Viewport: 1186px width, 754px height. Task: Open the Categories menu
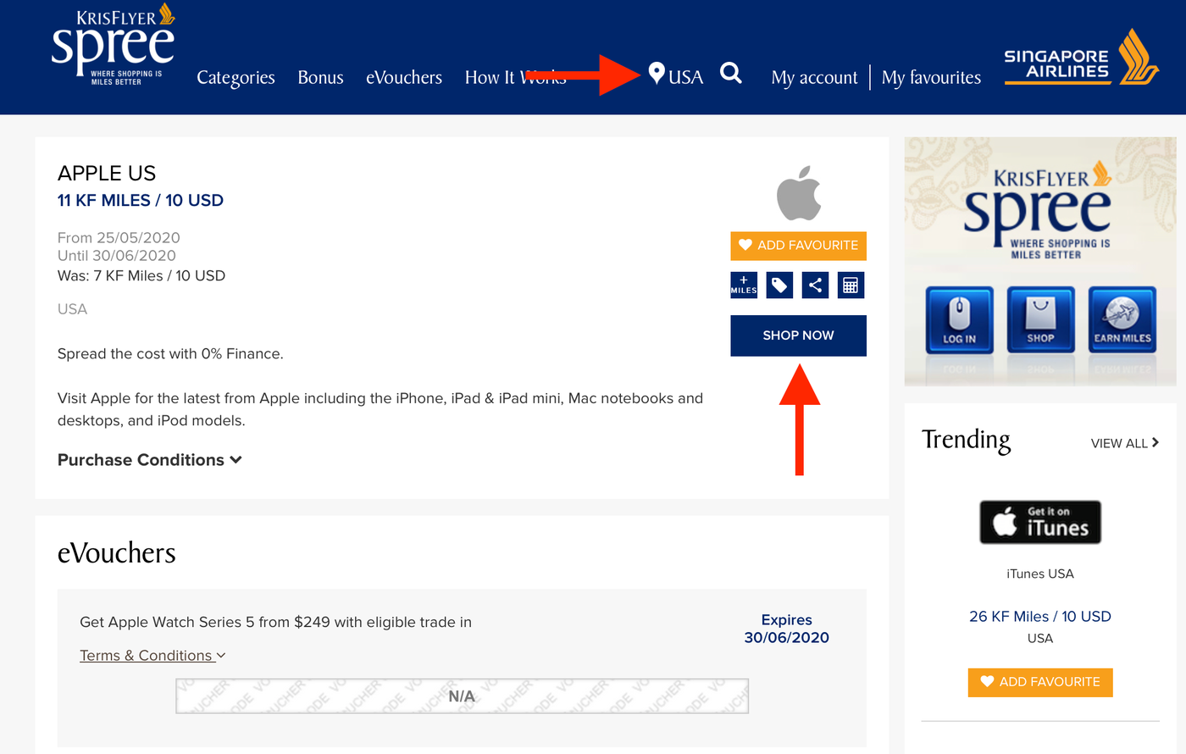coord(236,78)
